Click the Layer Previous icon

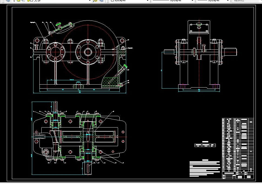[x=101, y=1]
